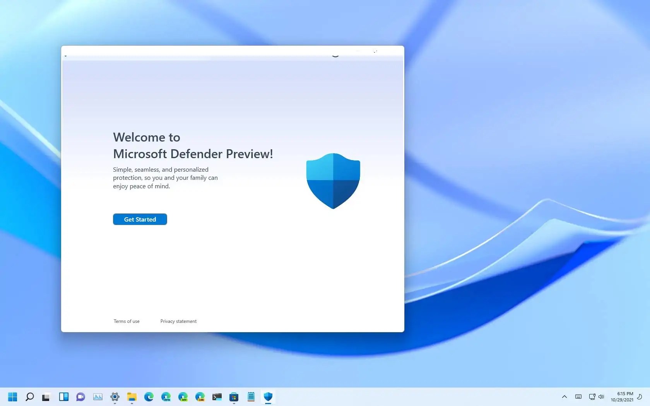
Task: Open the Microsoft Store
Action: click(x=234, y=397)
